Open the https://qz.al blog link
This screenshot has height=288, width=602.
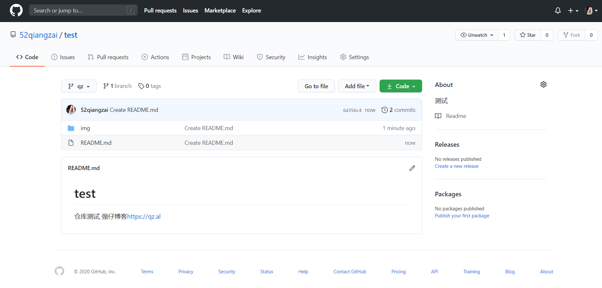pyautogui.click(x=144, y=217)
